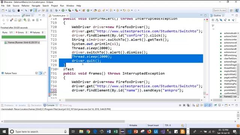Screen dimensions: 240x135
Task: Open dropdown arrow next to Debug button
Action: click(x=60, y=10)
